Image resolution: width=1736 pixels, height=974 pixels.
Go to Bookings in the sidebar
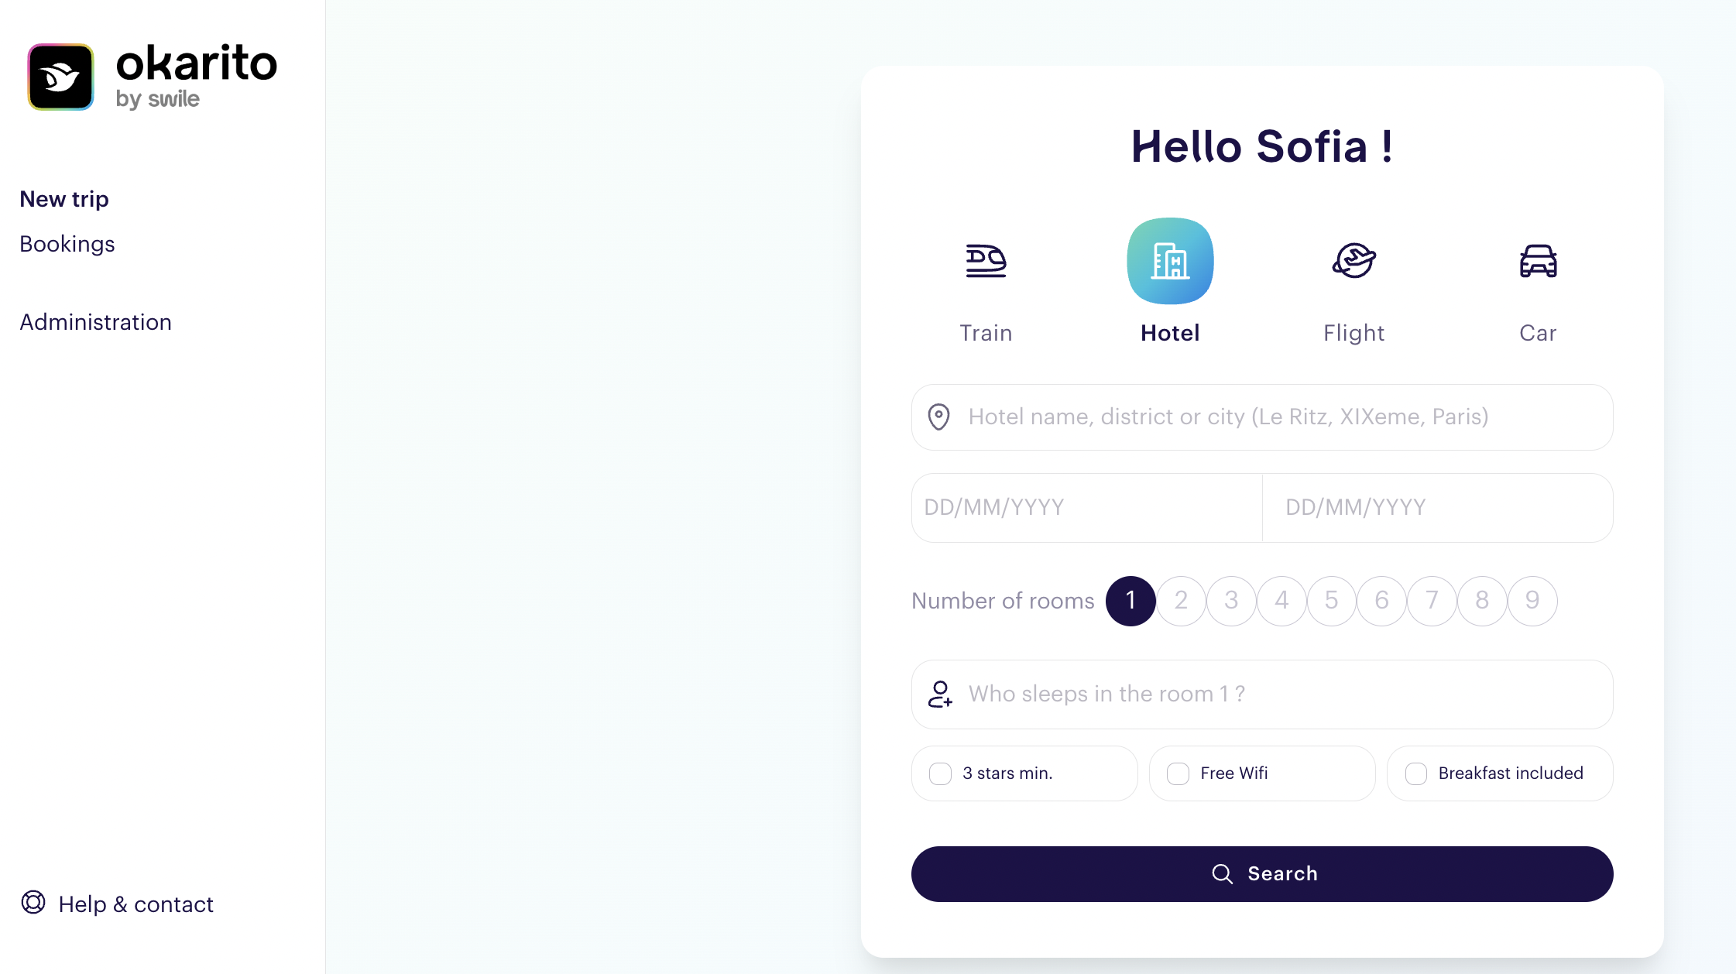(67, 244)
